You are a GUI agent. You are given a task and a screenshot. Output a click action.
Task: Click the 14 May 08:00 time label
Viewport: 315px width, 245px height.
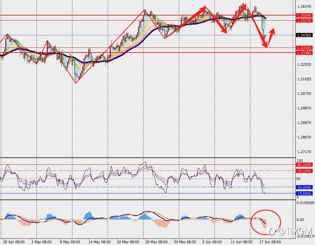99,242
